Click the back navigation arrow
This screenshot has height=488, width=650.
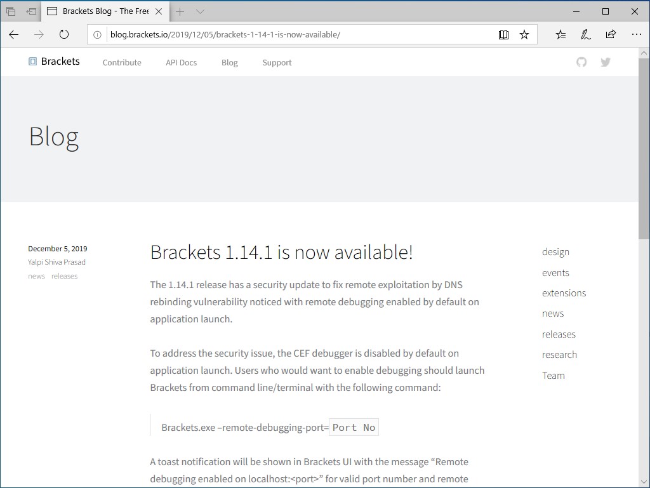[x=13, y=35]
